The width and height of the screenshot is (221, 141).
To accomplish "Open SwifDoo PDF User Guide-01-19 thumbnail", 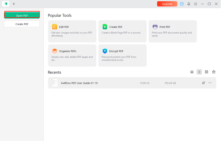I will [x=55, y=83].
